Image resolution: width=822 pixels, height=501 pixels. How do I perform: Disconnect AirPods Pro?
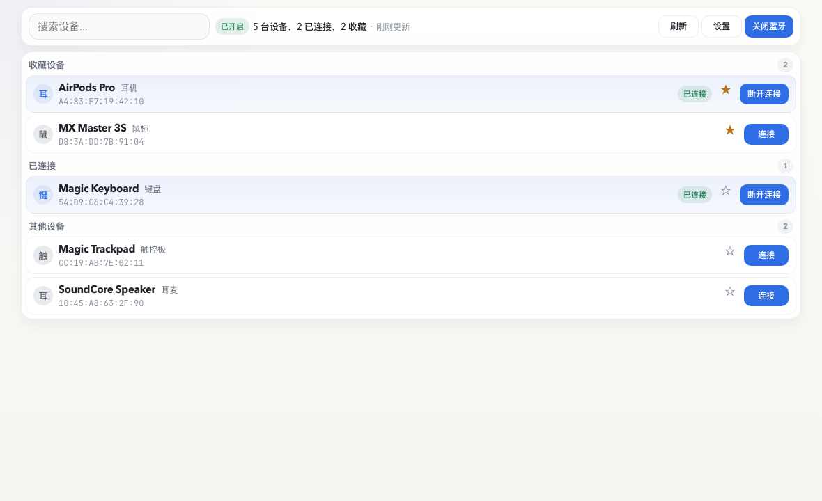coord(763,94)
